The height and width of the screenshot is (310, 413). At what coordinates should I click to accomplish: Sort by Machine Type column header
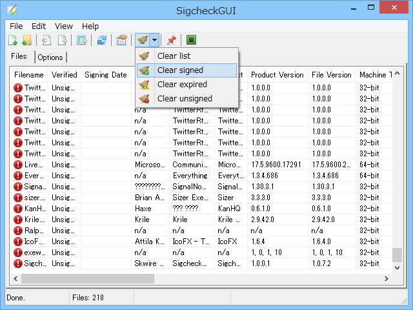coord(376,75)
